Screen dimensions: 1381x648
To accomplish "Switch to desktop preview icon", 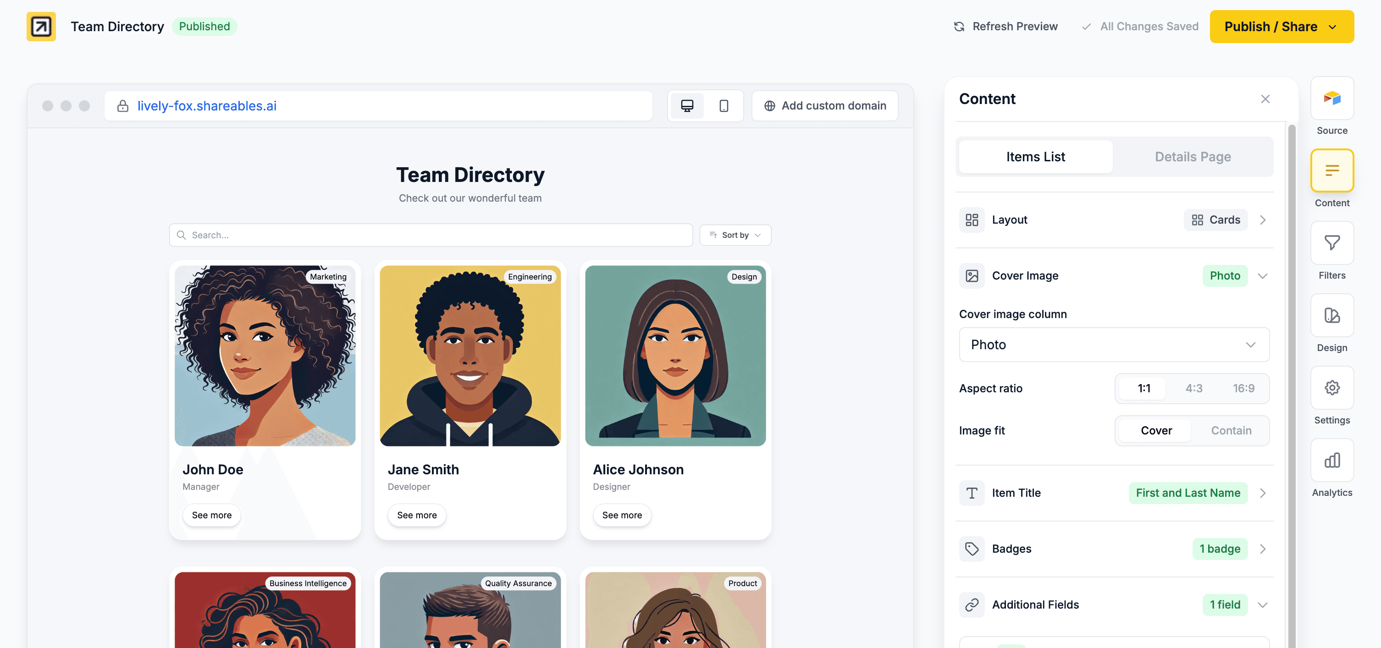I will 687,105.
